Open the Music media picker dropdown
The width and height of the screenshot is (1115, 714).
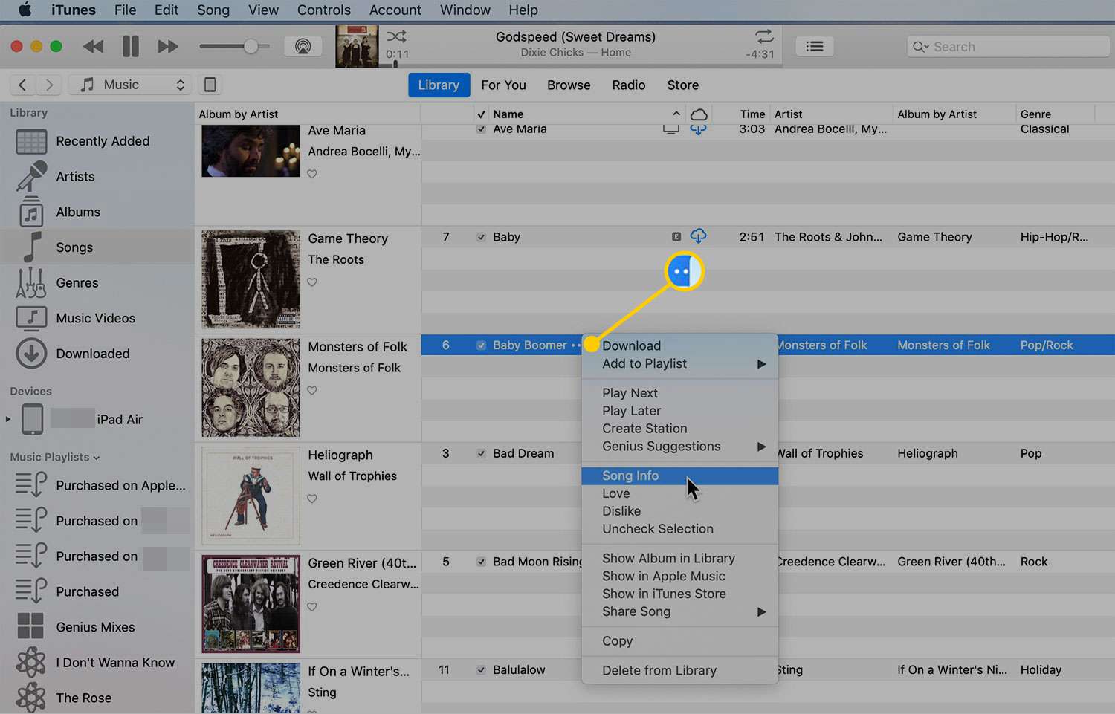[x=130, y=85]
